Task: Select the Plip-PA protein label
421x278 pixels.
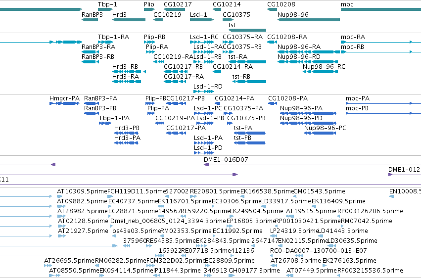Action: click(158, 108)
